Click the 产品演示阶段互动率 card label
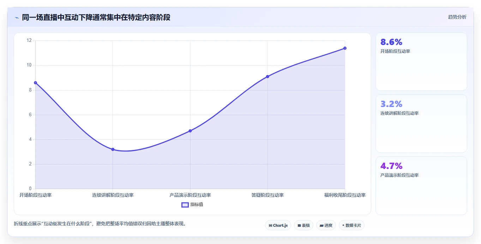Image resolution: width=481 pixels, height=244 pixels. [399, 175]
